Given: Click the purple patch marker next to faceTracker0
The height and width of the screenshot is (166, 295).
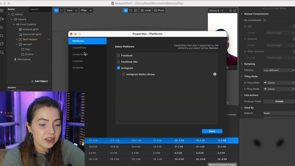Looking at the screenshot, I should click(x=48, y=39).
